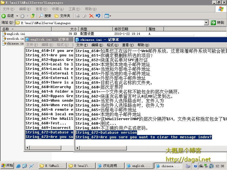Launch Internet Explorer from quick launch
This screenshot has width=227, height=170.
tap(18, 166)
